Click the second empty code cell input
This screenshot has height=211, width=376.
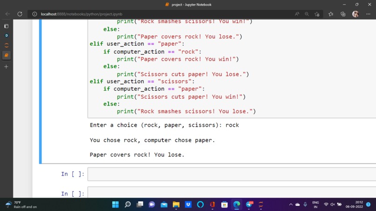(x=232, y=192)
